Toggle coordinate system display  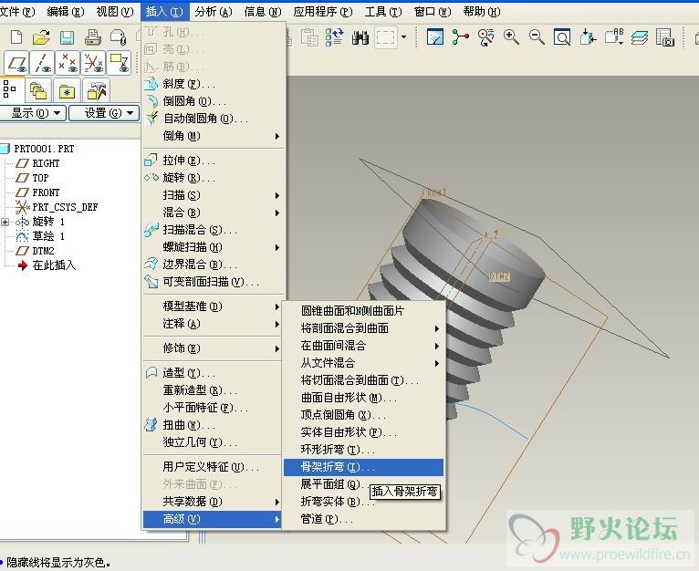coord(93,63)
